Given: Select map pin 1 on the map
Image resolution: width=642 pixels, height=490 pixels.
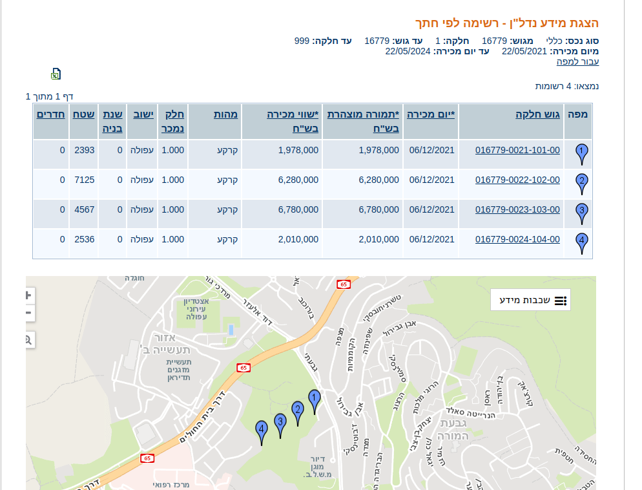Looking at the screenshot, I should coord(314,401).
